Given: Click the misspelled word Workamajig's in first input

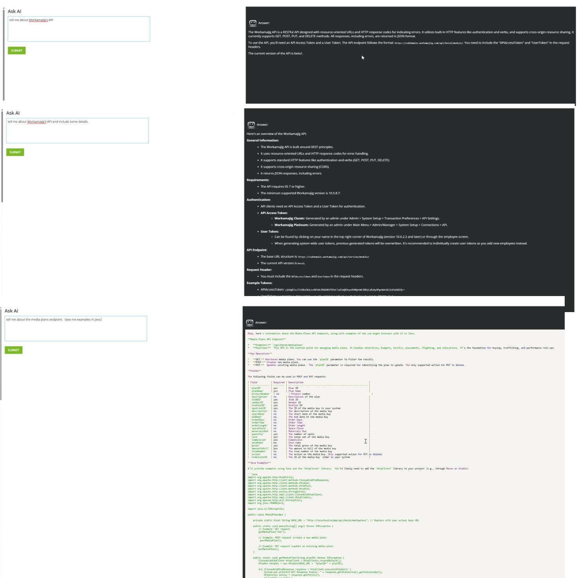Looking at the screenshot, I should [38, 20].
